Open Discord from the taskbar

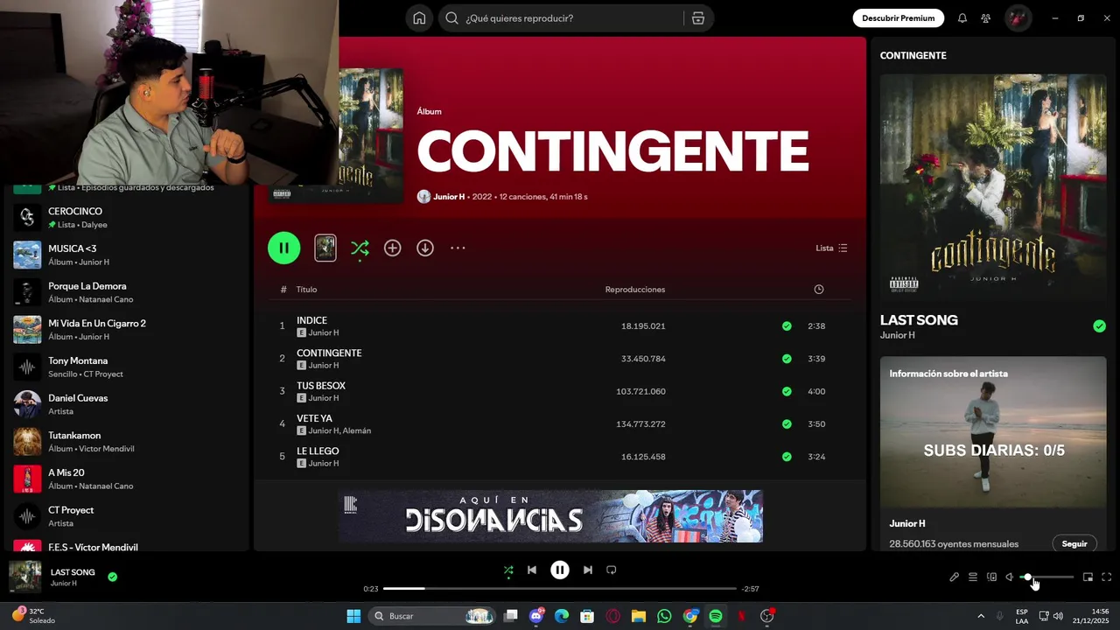[x=536, y=617]
